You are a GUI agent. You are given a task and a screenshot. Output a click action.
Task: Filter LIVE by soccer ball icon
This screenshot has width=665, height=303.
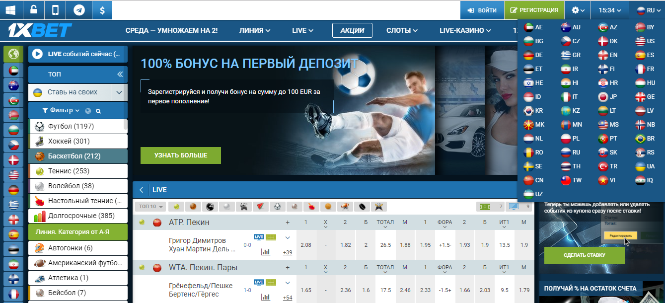pyautogui.click(x=278, y=206)
